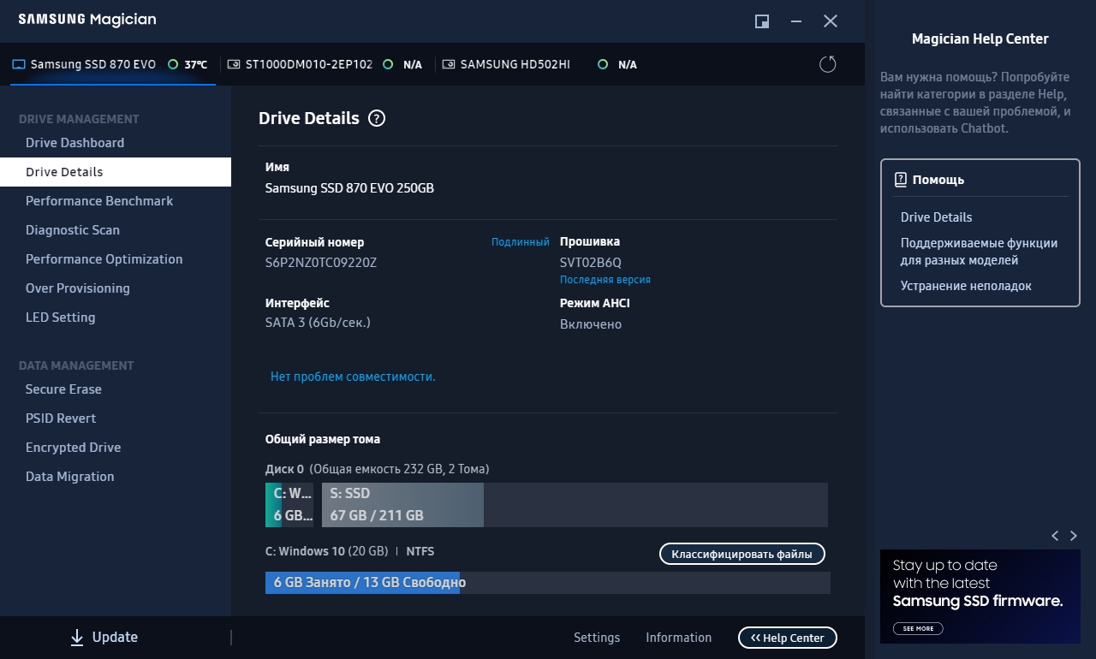Select the C: Windows volume block
This screenshot has width=1096, height=659.
(x=289, y=505)
